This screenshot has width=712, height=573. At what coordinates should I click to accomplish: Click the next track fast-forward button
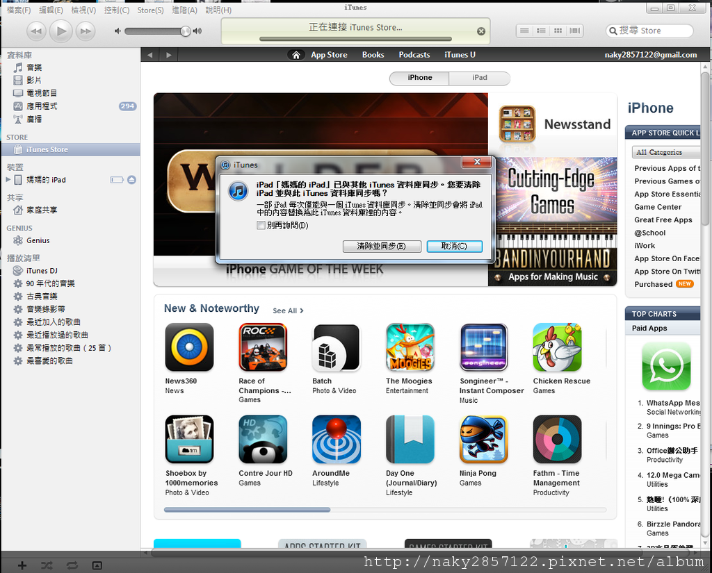[86, 31]
